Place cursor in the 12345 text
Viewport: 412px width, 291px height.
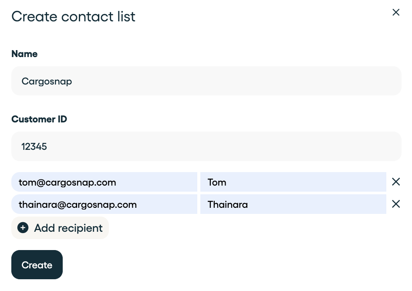(34, 147)
